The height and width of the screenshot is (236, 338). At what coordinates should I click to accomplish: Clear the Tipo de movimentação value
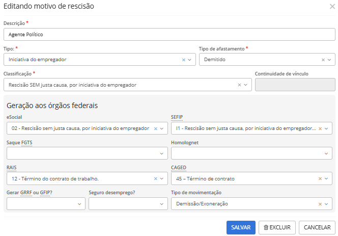click(320, 204)
